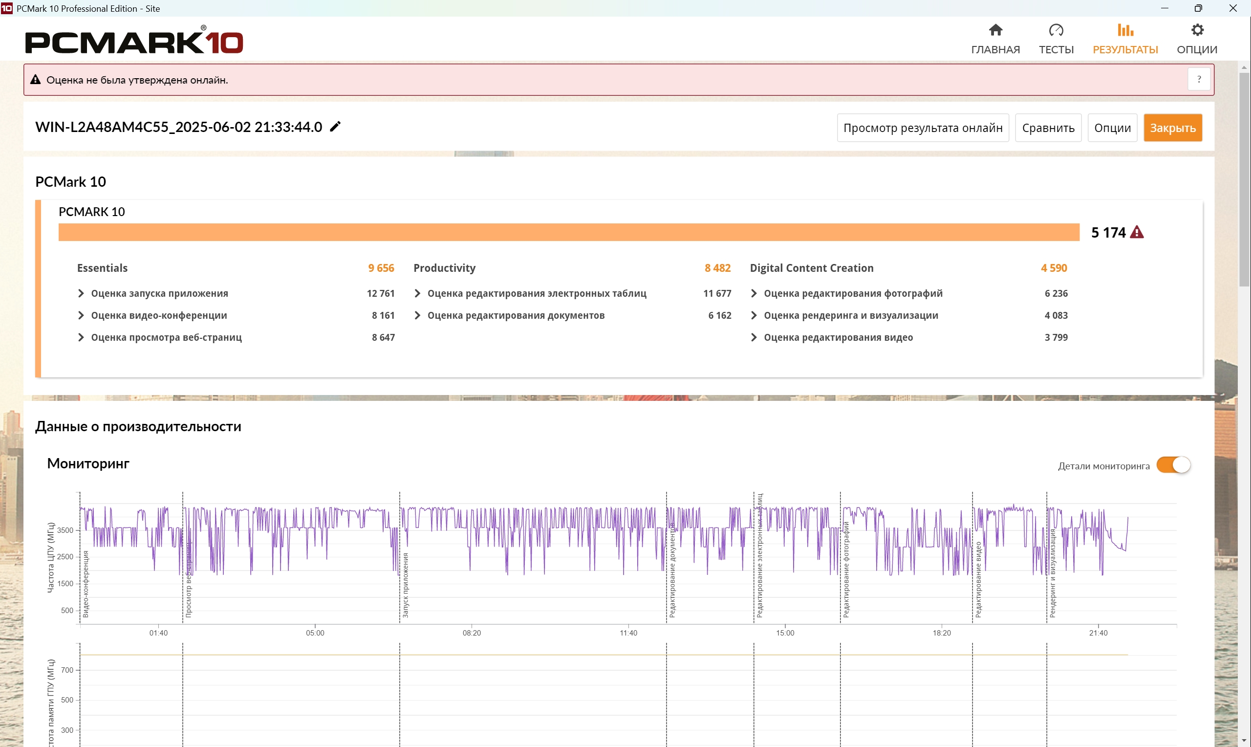1251x747 pixels.
Task: Click the home icon for Главная
Action: (995, 30)
